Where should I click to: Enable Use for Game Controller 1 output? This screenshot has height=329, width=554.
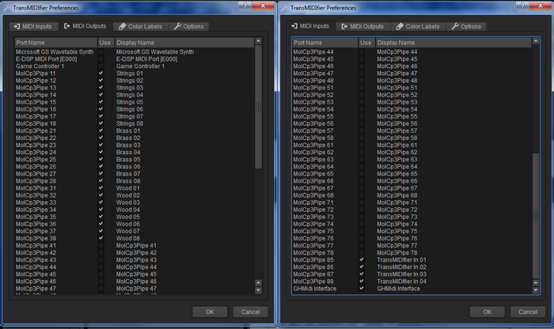101,66
